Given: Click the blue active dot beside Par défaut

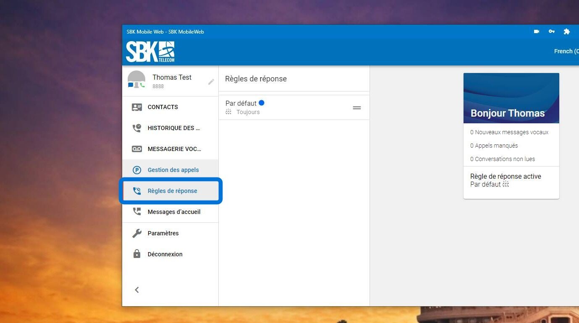Looking at the screenshot, I should click(262, 103).
